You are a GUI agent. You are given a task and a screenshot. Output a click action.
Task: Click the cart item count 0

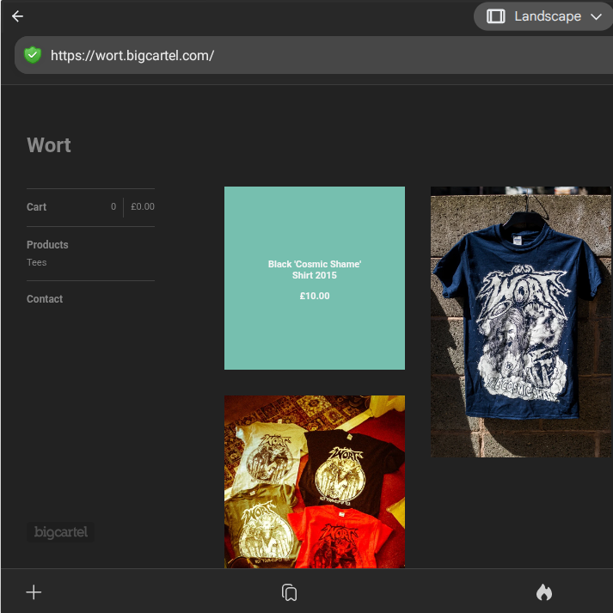(x=113, y=207)
